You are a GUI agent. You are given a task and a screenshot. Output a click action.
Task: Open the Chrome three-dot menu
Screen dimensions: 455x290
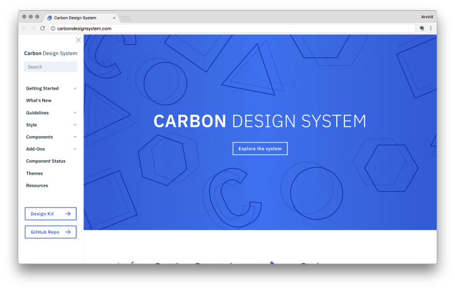pyautogui.click(x=430, y=28)
